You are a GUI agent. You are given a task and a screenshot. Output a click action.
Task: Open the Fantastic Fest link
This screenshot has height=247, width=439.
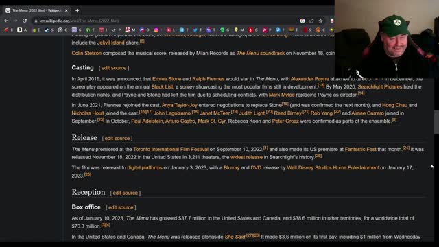click(360, 150)
